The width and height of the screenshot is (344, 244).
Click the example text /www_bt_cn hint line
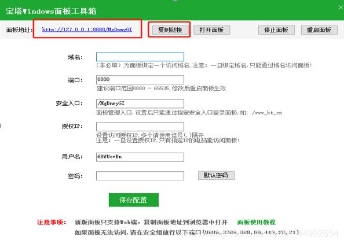pos(189,113)
